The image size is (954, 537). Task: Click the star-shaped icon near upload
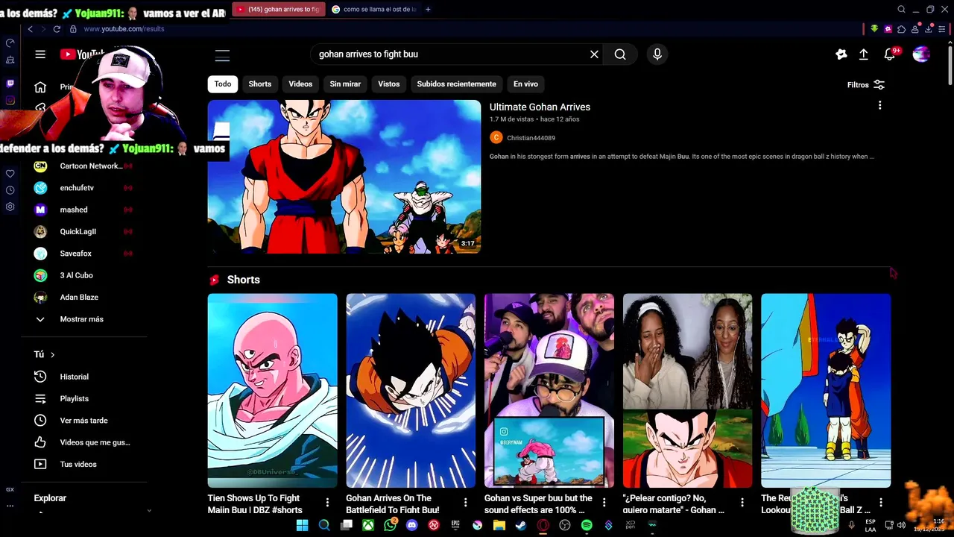tap(841, 54)
